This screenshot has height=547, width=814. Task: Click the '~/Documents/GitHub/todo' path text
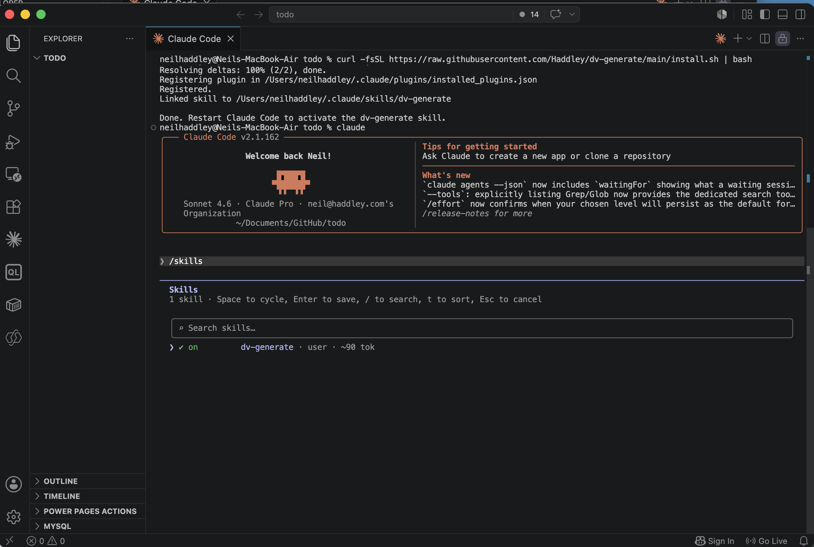pos(291,223)
